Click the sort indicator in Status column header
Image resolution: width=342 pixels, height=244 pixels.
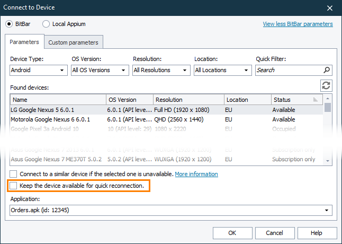point(315,100)
